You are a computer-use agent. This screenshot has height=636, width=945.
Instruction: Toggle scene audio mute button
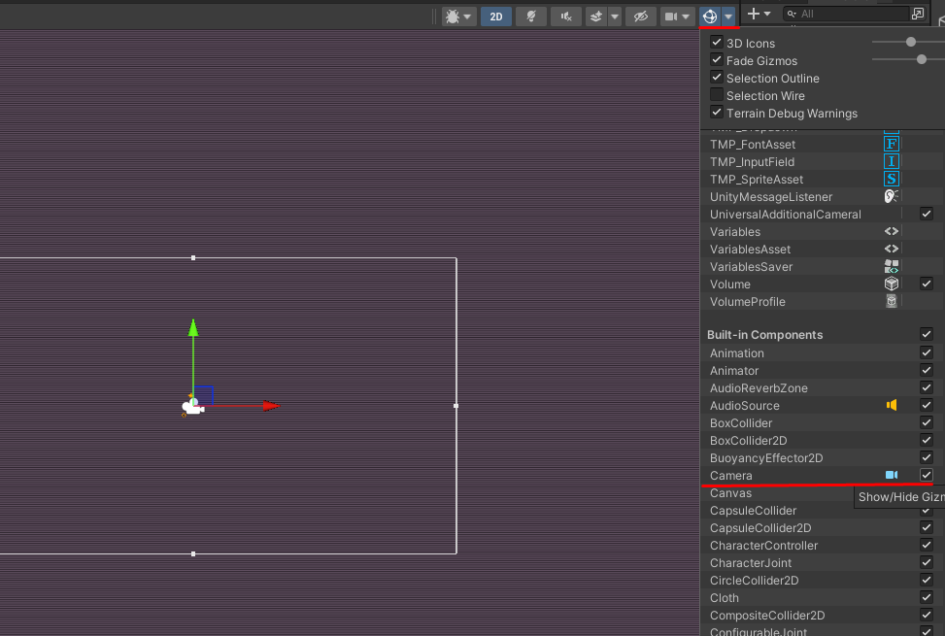[x=565, y=17]
